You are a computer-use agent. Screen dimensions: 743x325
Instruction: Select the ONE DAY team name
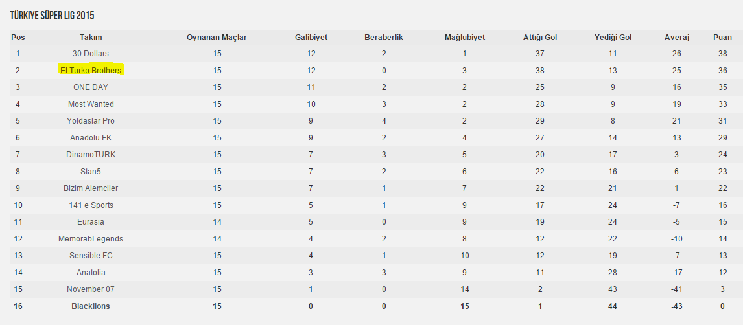click(x=91, y=87)
